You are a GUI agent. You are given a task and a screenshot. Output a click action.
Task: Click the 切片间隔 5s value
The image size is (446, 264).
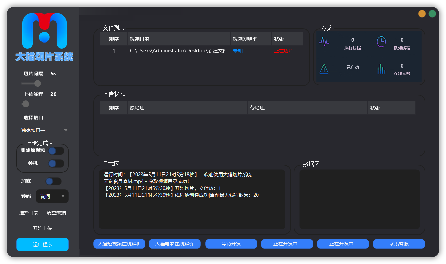click(x=54, y=74)
